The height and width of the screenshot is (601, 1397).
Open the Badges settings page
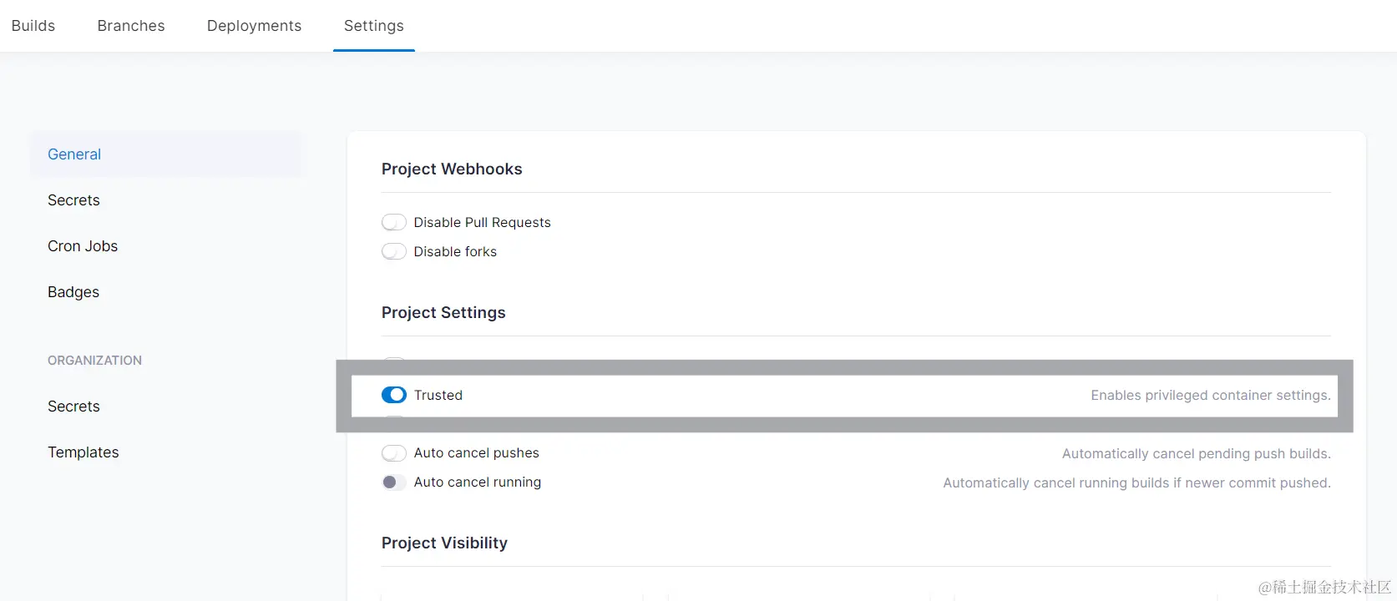point(73,292)
